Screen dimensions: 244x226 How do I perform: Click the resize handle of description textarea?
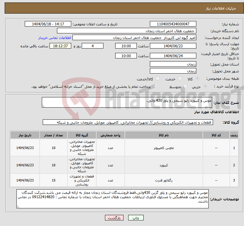[x=43, y=106]
